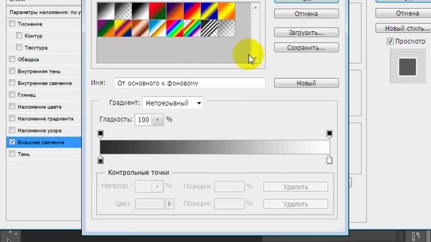This screenshot has height=242, width=431.
Task: Open the Гладкость value arrow popup
Action: click(x=158, y=120)
